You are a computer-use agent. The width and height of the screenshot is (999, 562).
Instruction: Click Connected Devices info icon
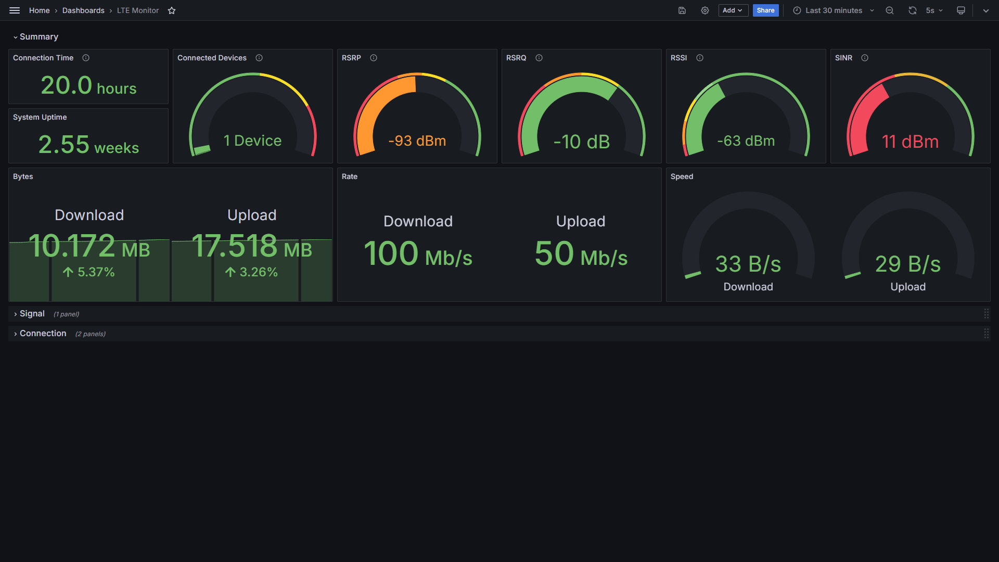[259, 58]
